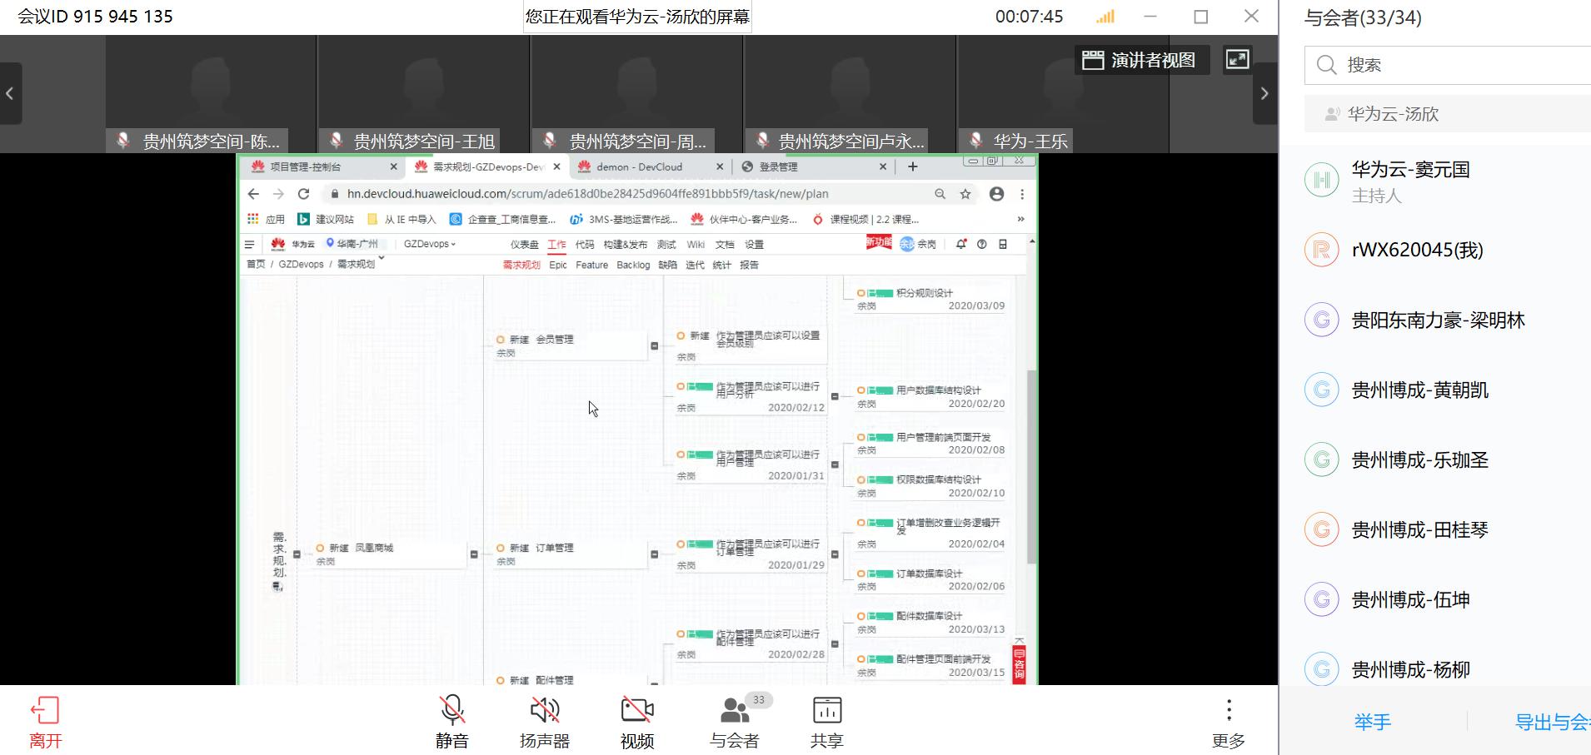This screenshot has width=1591, height=755.
Task: Collapse the 订单管理 node
Action: 654,554
